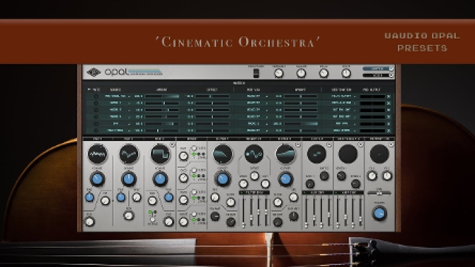Click the corner icon beside the square wave display
475x267 pixels.
[x=172, y=144]
